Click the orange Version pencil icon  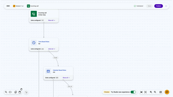coord(14,6)
